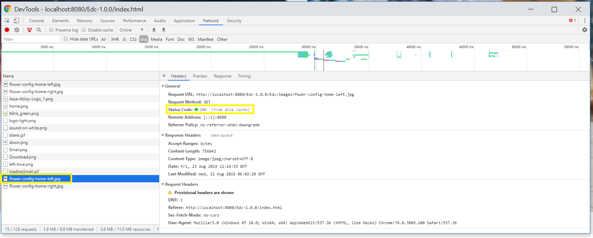This screenshot has width=593, height=238.
Task: Check the Hide data URLs checkbox
Action: click(x=66, y=39)
